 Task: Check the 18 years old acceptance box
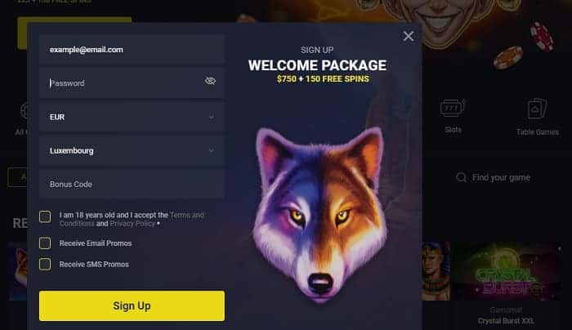(x=45, y=216)
